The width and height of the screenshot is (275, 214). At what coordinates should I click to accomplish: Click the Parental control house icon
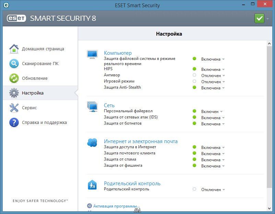pyautogui.click(x=92, y=185)
